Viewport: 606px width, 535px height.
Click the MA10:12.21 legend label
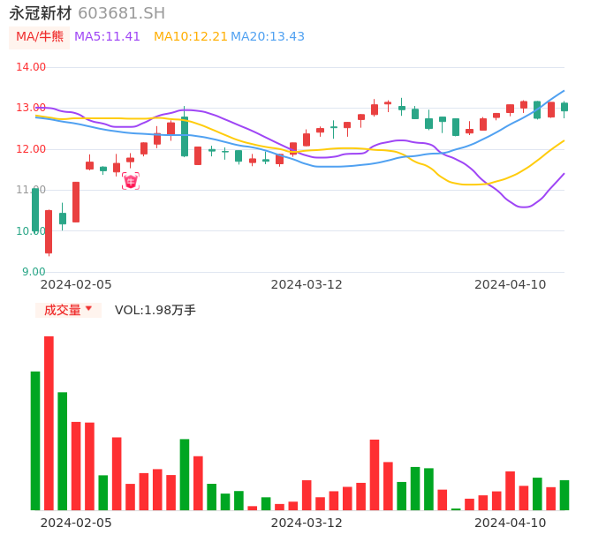point(191,37)
